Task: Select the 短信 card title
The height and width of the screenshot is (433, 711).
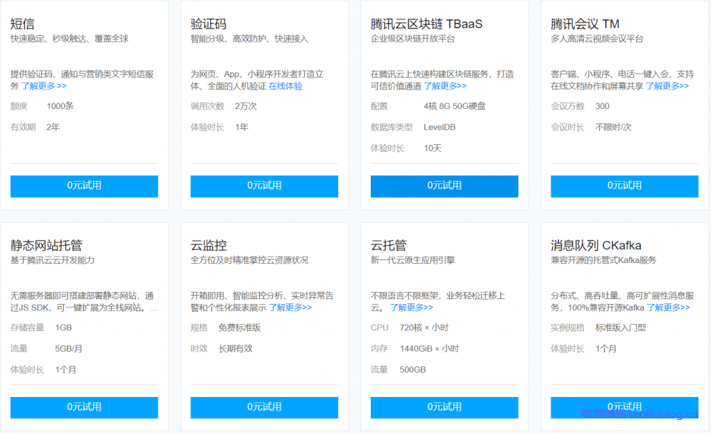Action: (23, 24)
